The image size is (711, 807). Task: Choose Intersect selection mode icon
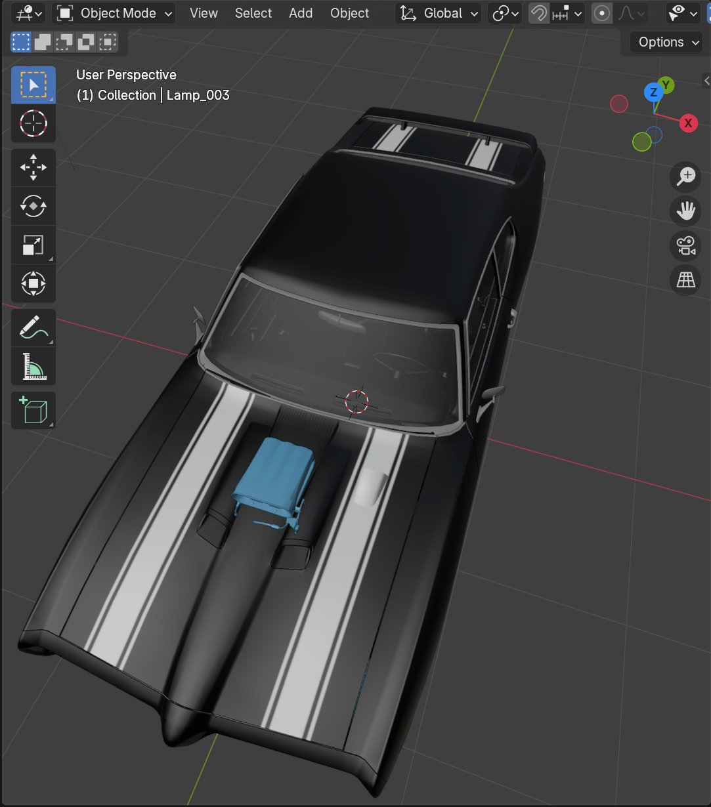point(107,42)
